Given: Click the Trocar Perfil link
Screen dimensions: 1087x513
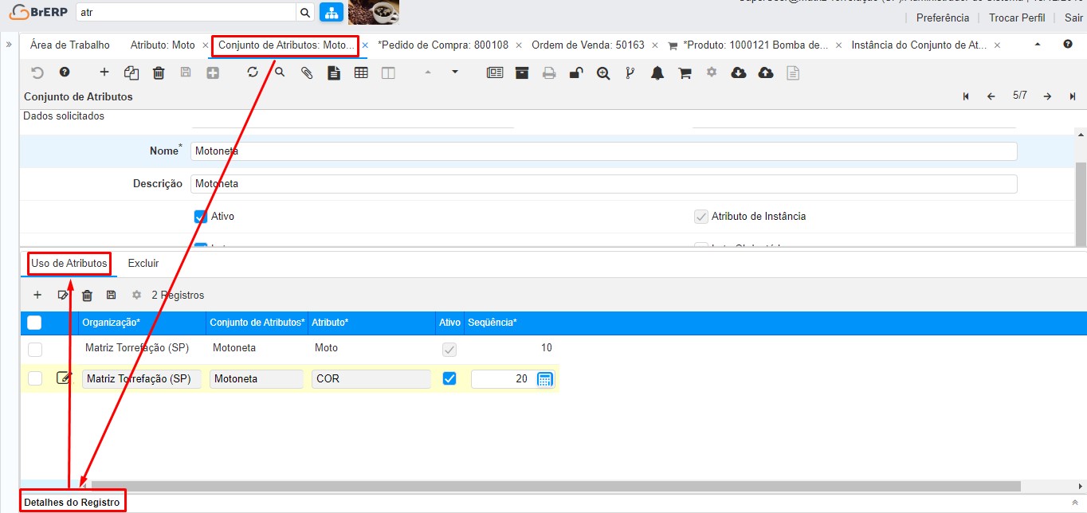Looking at the screenshot, I should (x=1017, y=18).
